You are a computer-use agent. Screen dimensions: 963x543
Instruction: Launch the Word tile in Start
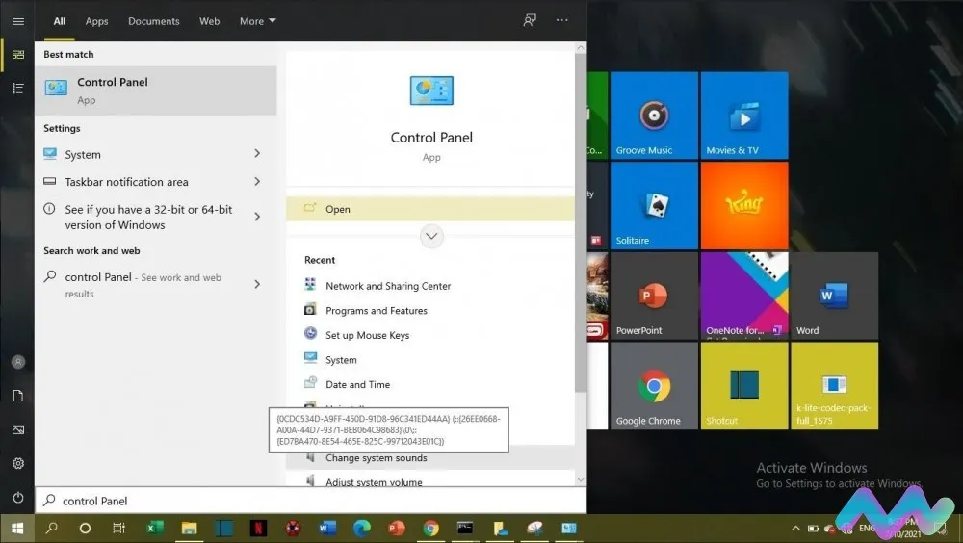click(x=834, y=297)
